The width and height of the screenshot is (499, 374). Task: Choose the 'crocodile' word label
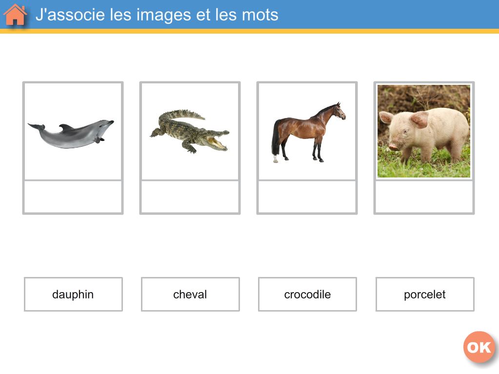pos(307,294)
